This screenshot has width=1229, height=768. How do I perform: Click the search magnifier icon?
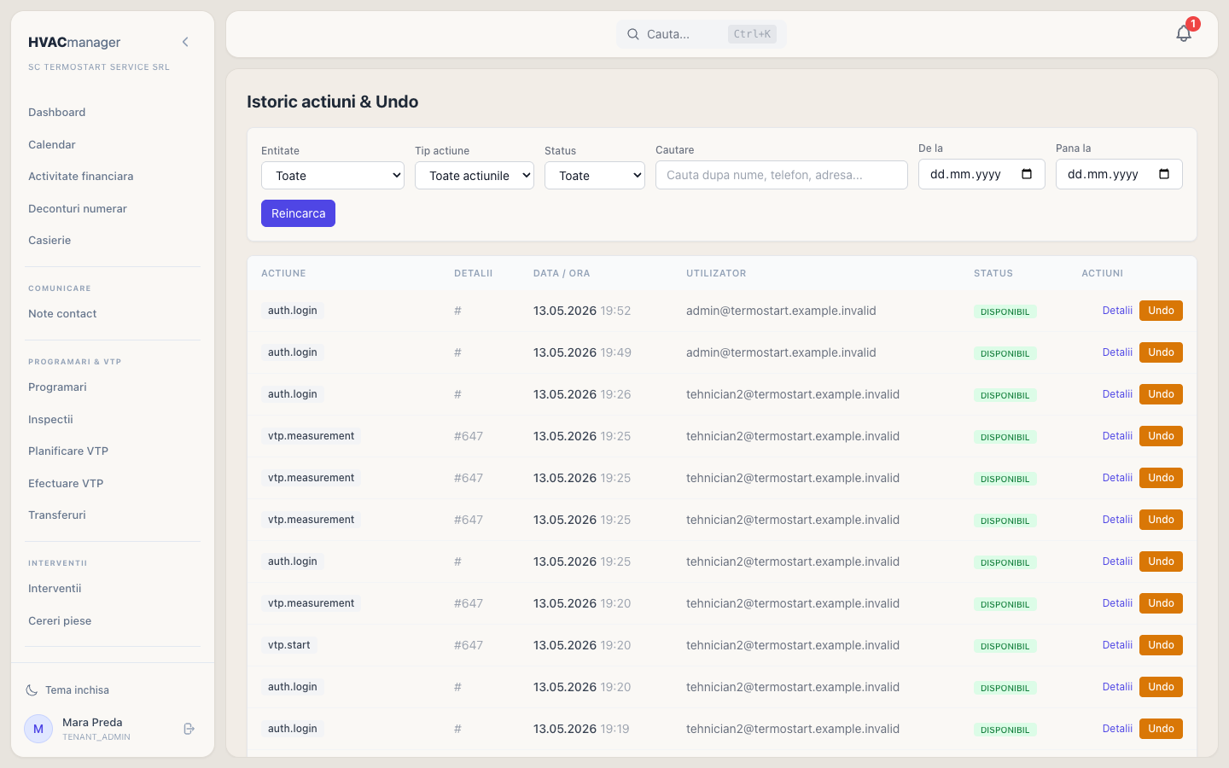[633, 34]
